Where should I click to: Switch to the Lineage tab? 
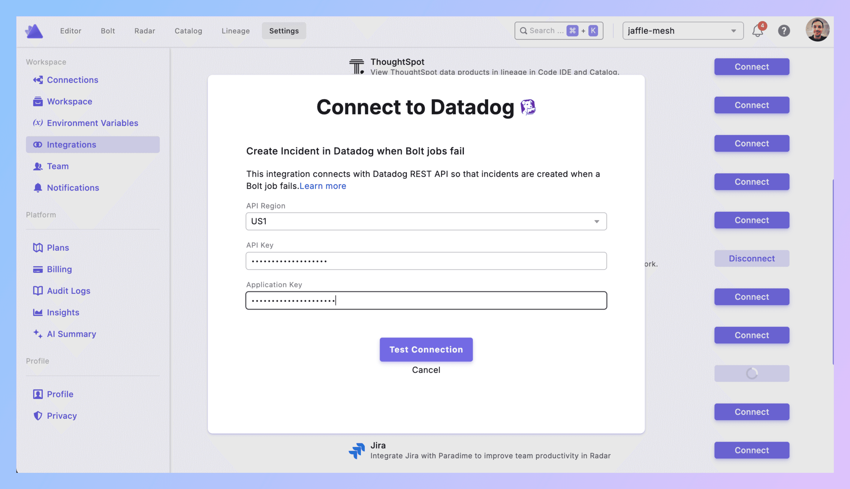tap(235, 31)
